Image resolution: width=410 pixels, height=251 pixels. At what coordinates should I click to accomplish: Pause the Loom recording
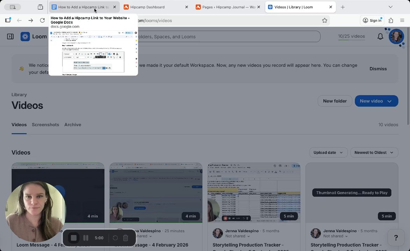pos(86,238)
